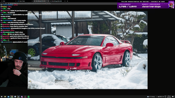Click the browser back arrow
The width and height of the screenshot is (175, 98).
(x=1, y=4)
